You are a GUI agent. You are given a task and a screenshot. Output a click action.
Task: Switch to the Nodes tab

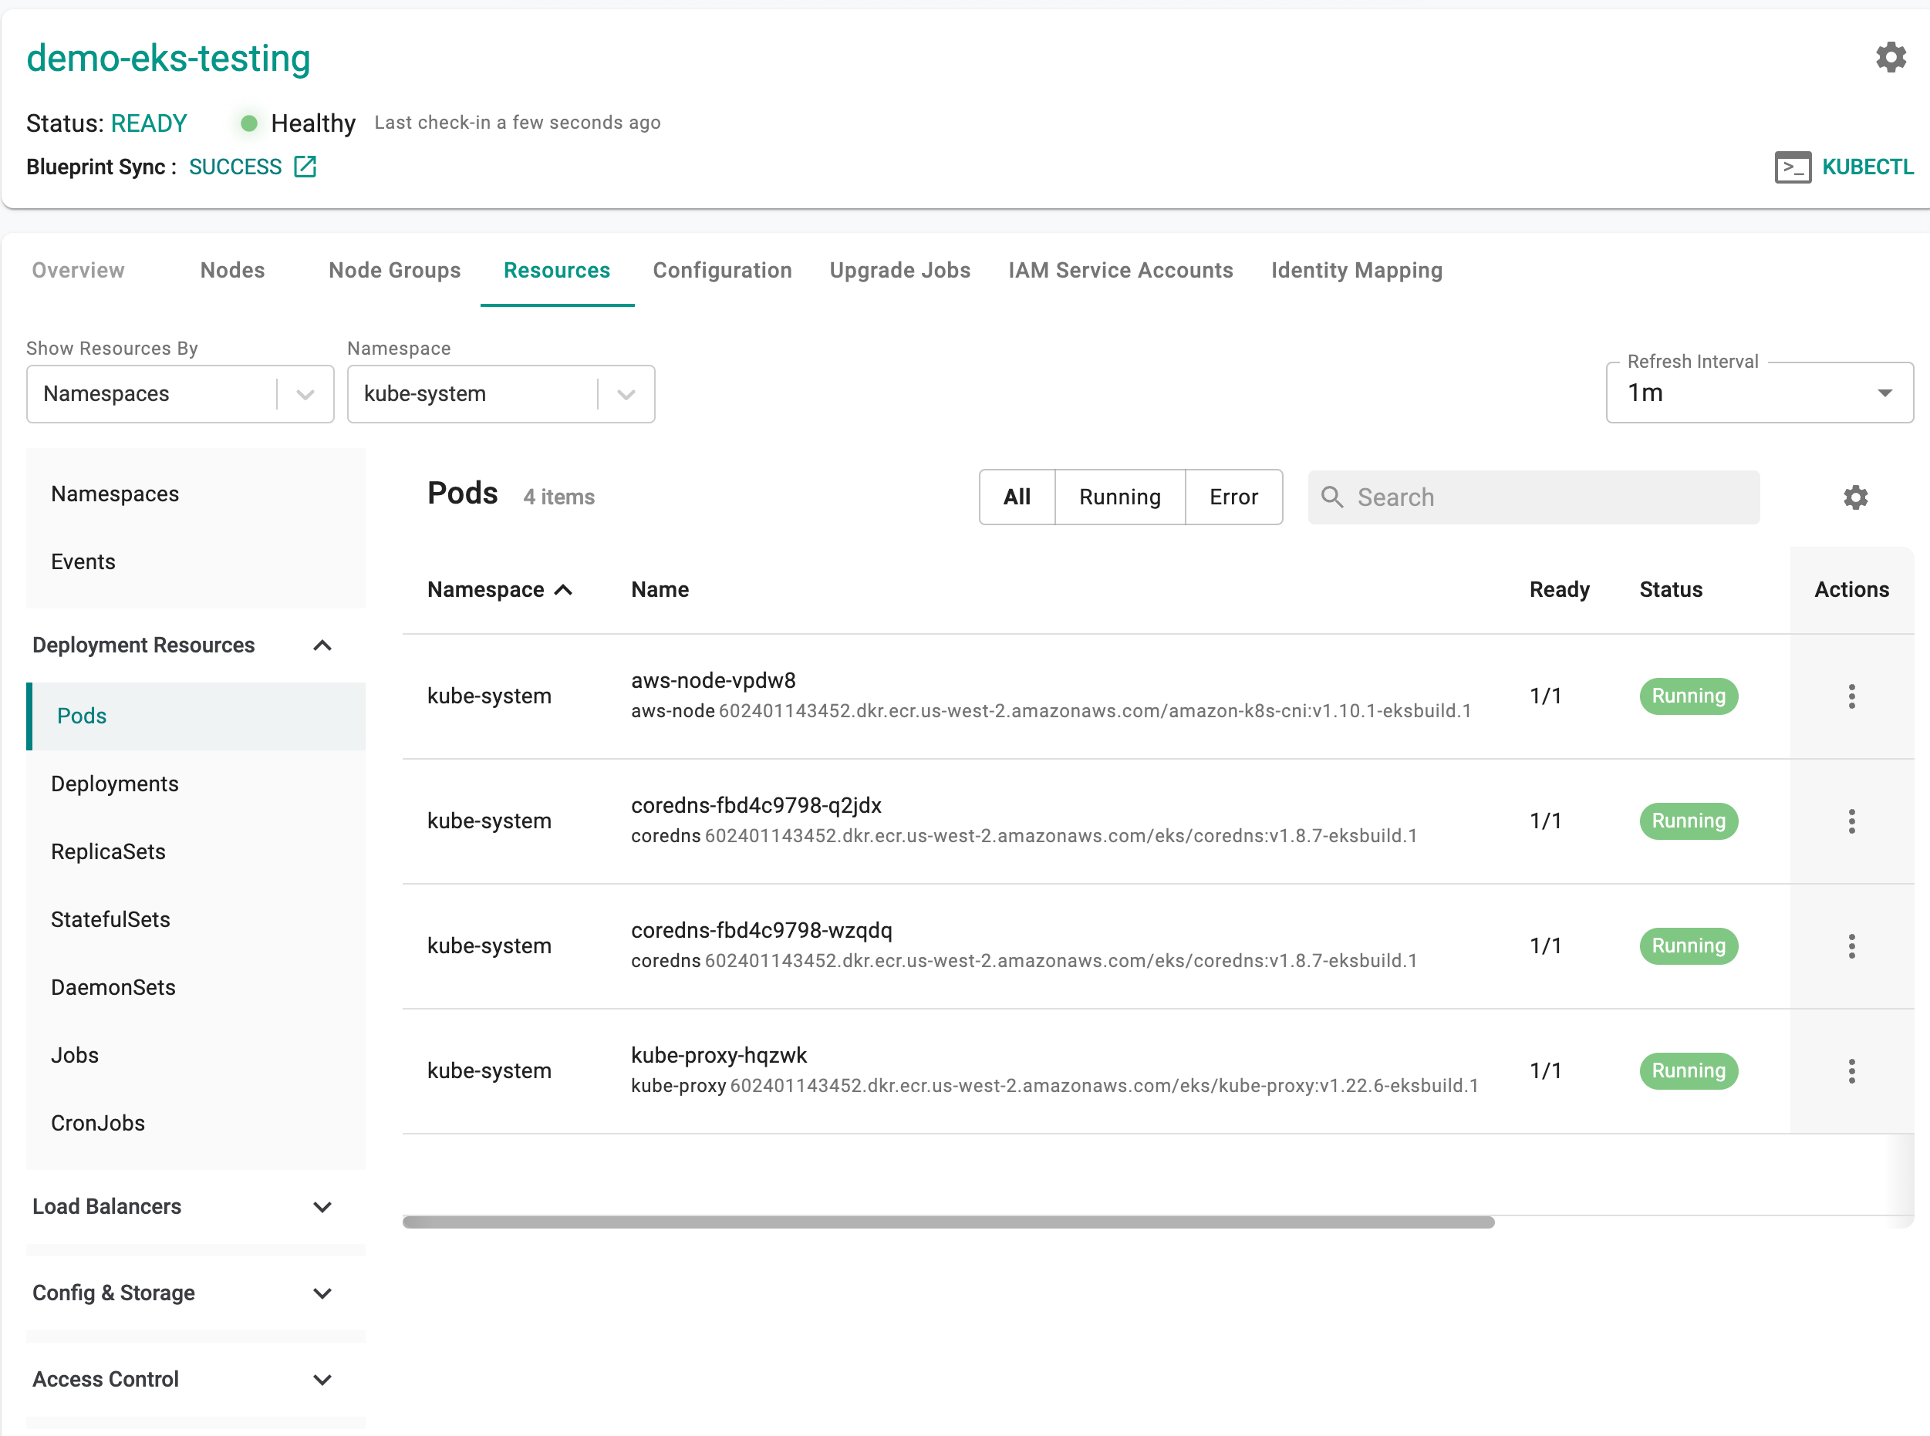(x=232, y=271)
